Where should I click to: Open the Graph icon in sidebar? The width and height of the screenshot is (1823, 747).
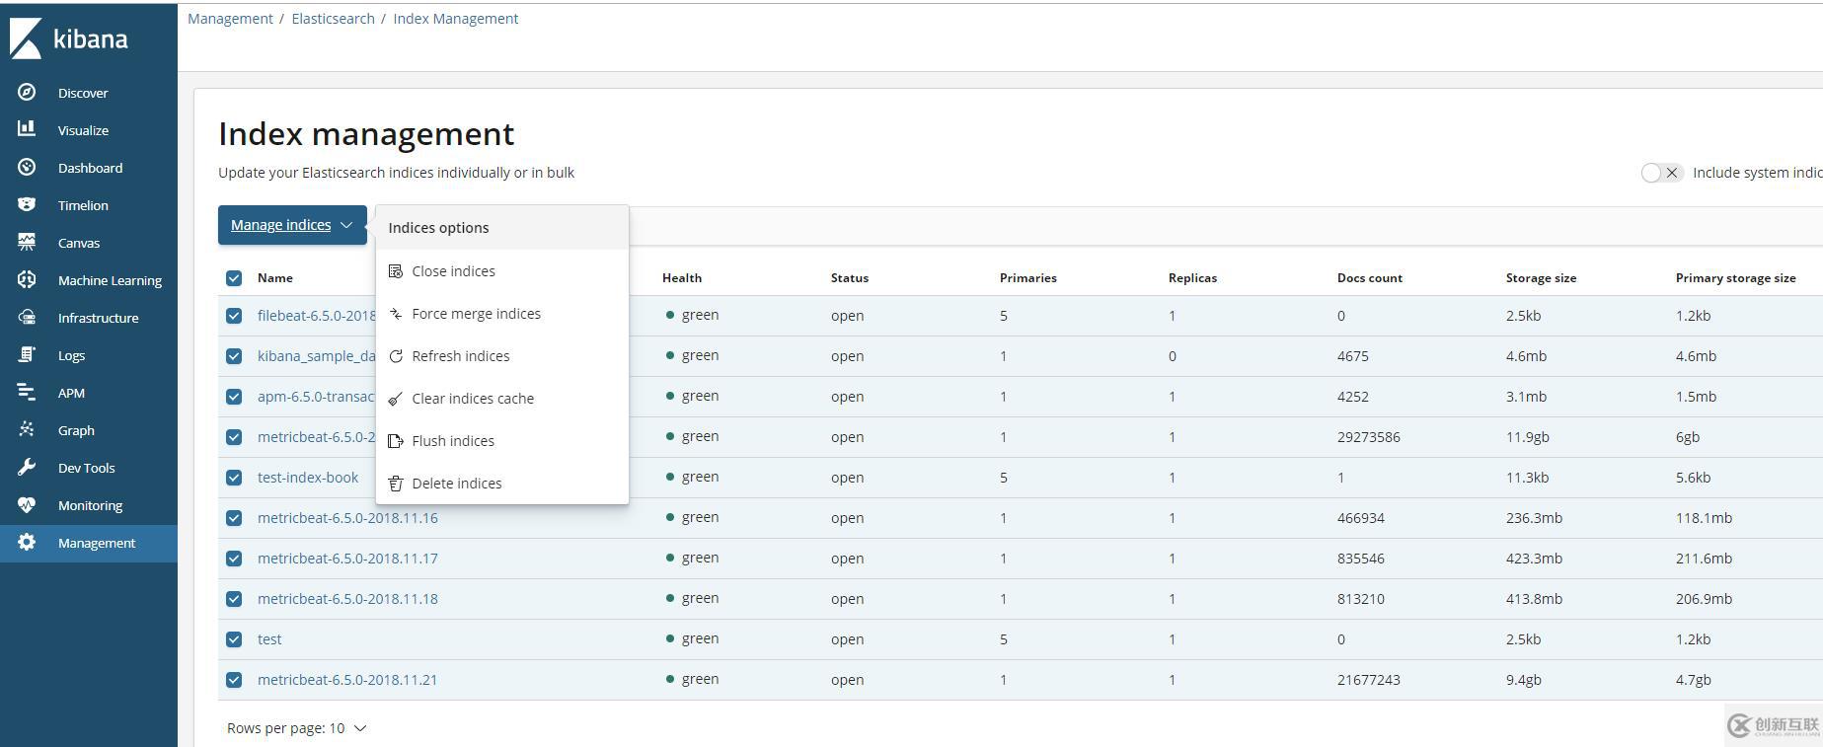27,429
